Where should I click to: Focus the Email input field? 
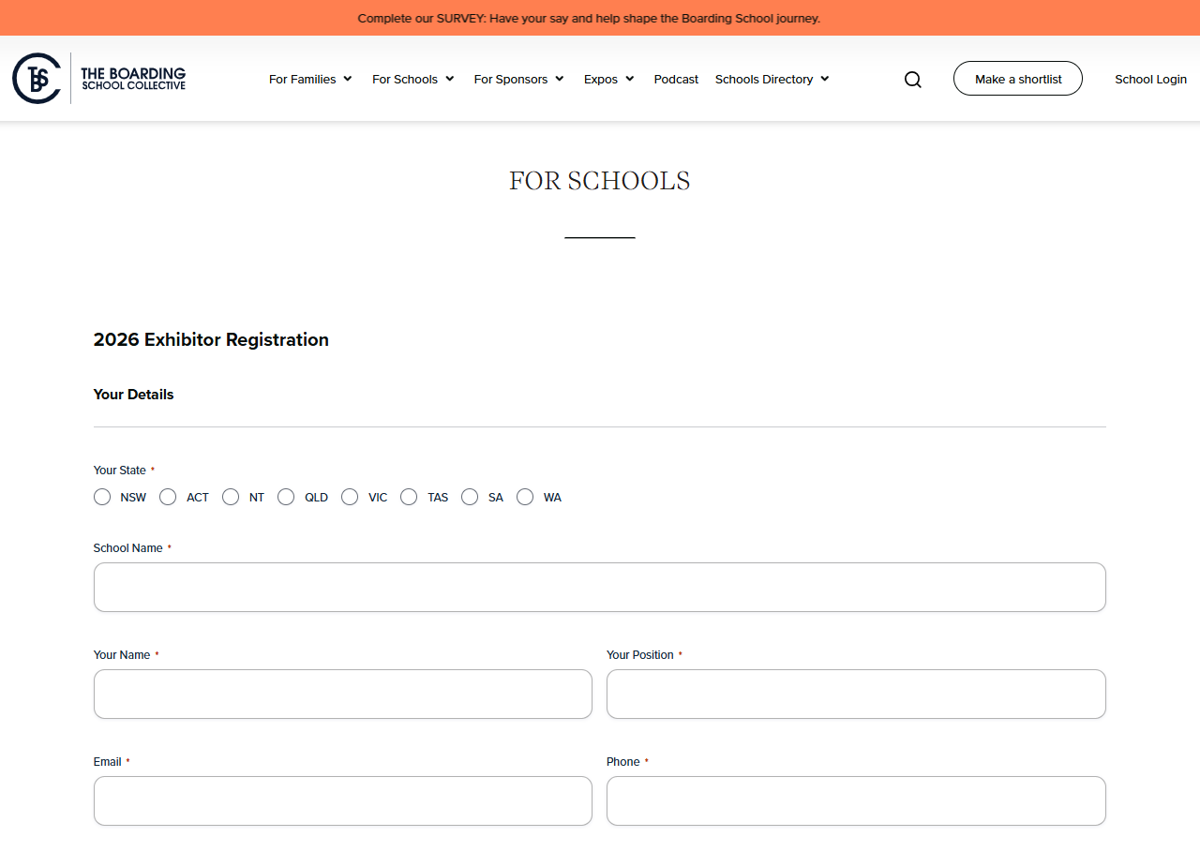(x=343, y=800)
